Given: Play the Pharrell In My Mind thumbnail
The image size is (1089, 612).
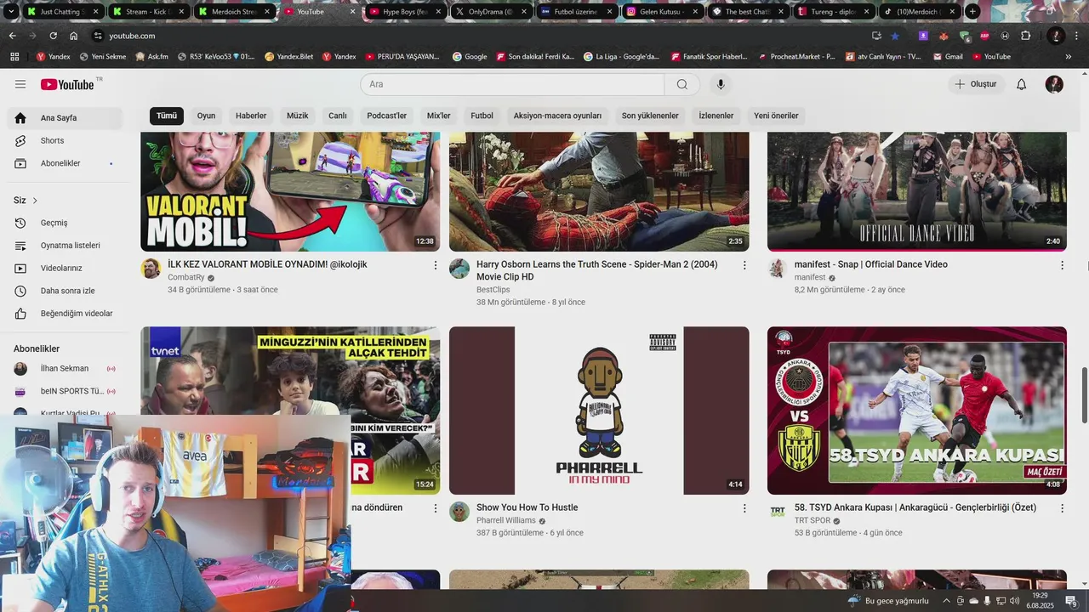Looking at the screenshot, I should coord(599,411).
